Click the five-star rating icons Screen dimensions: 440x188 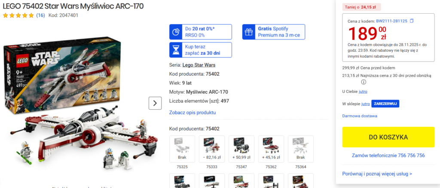(x=18, y=15)
